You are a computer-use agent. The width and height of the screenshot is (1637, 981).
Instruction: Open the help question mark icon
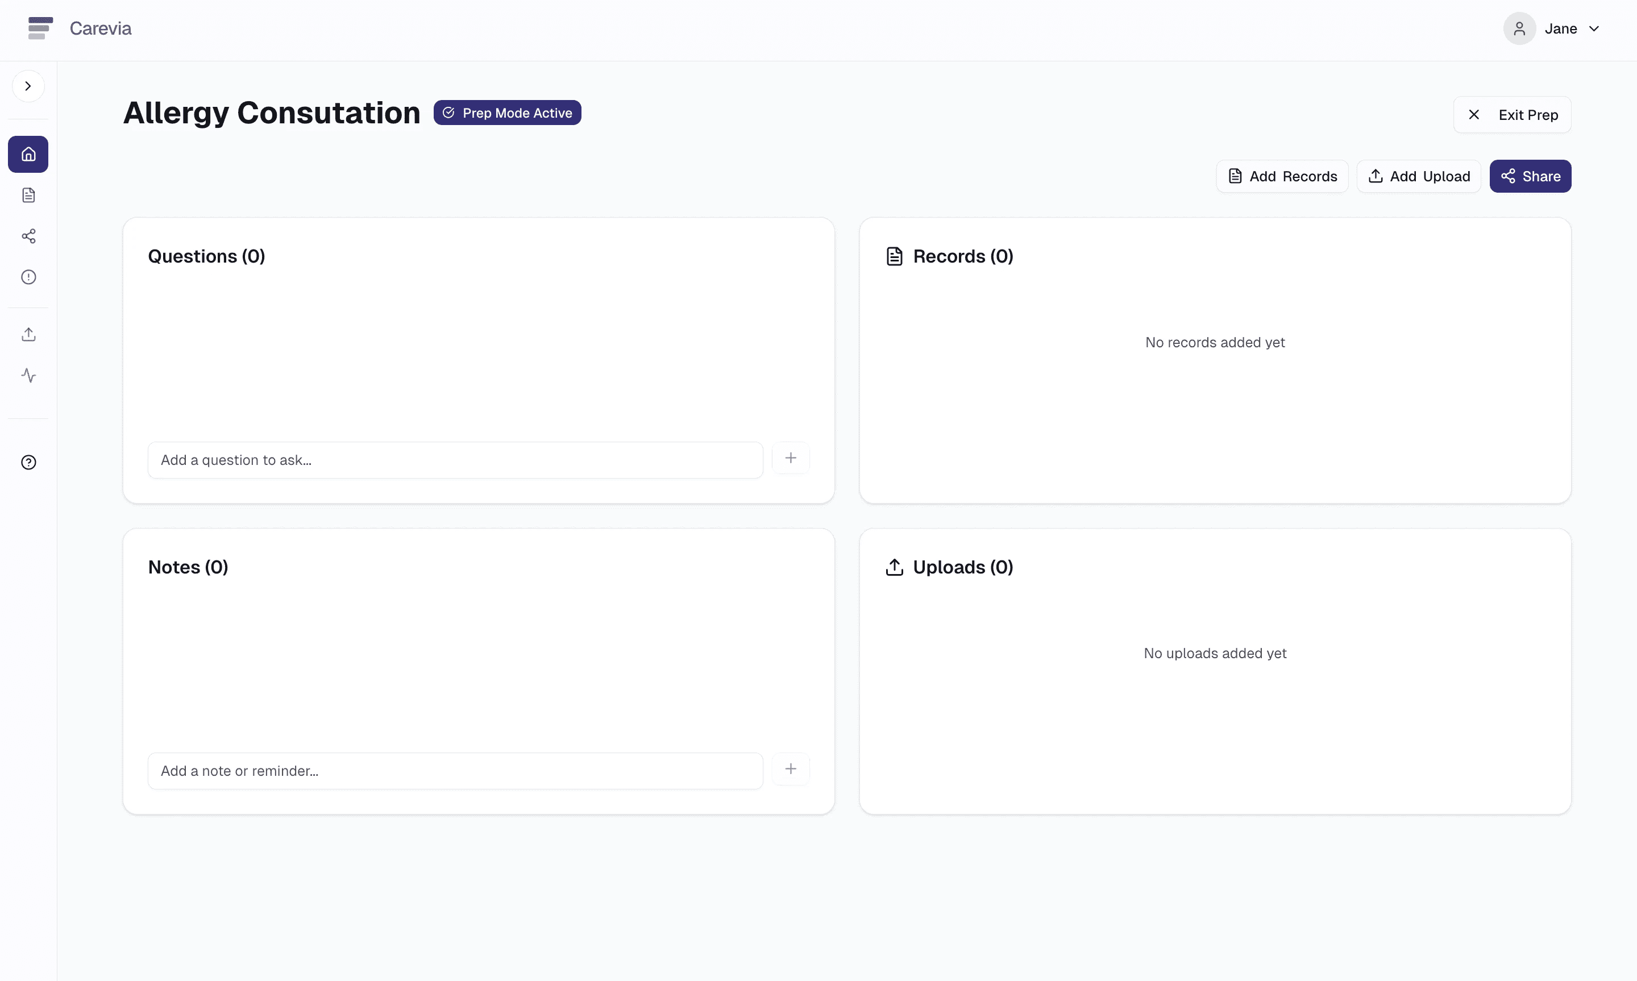click(28, 462)
